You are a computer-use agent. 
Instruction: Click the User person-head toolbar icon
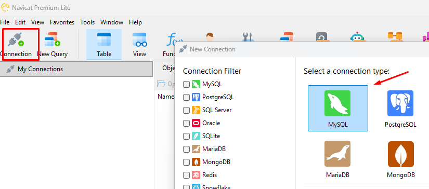click(210, 37)
